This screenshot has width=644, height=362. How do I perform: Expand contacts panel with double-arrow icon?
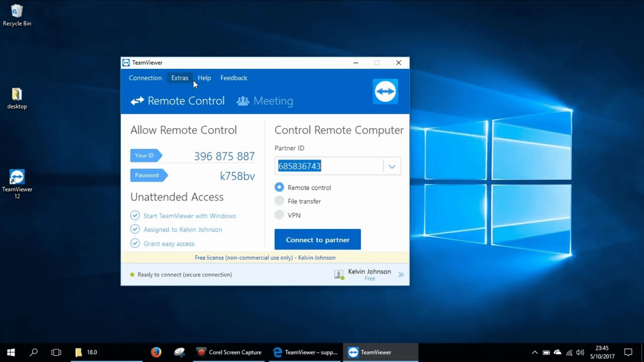(401, 275)
